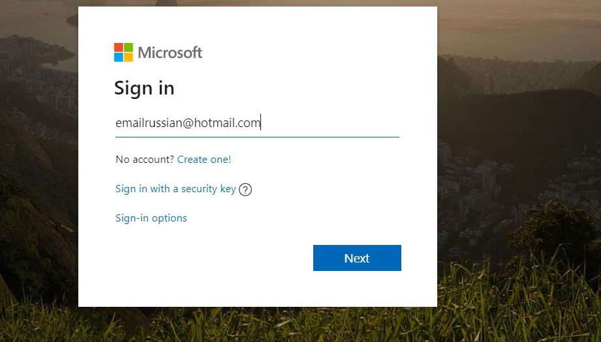Click the "No account?" text
The width and height of the screenshot is (601, 342).
[x=145, y=160]
